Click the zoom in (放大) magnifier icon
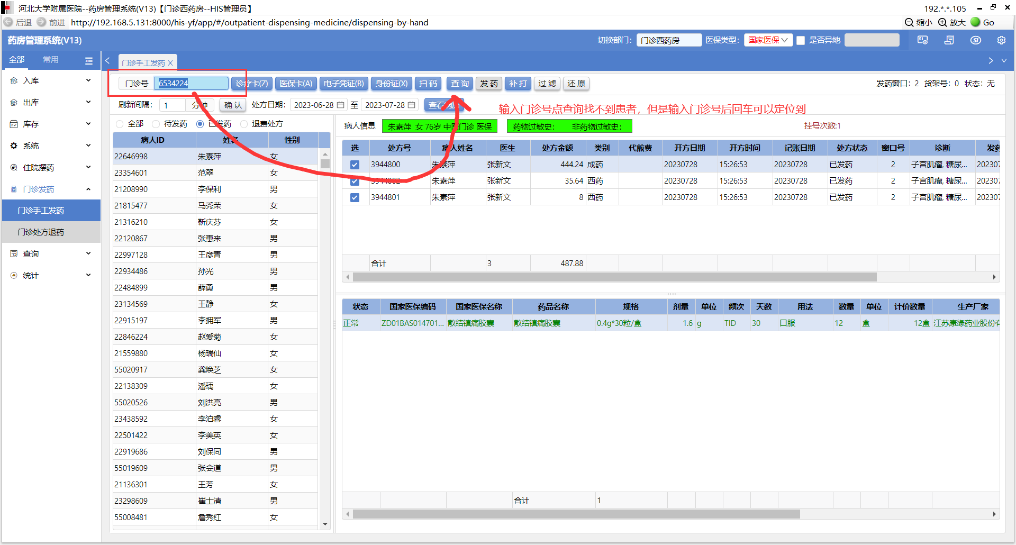Viewport: 1016px width, 545px height. 942,22
